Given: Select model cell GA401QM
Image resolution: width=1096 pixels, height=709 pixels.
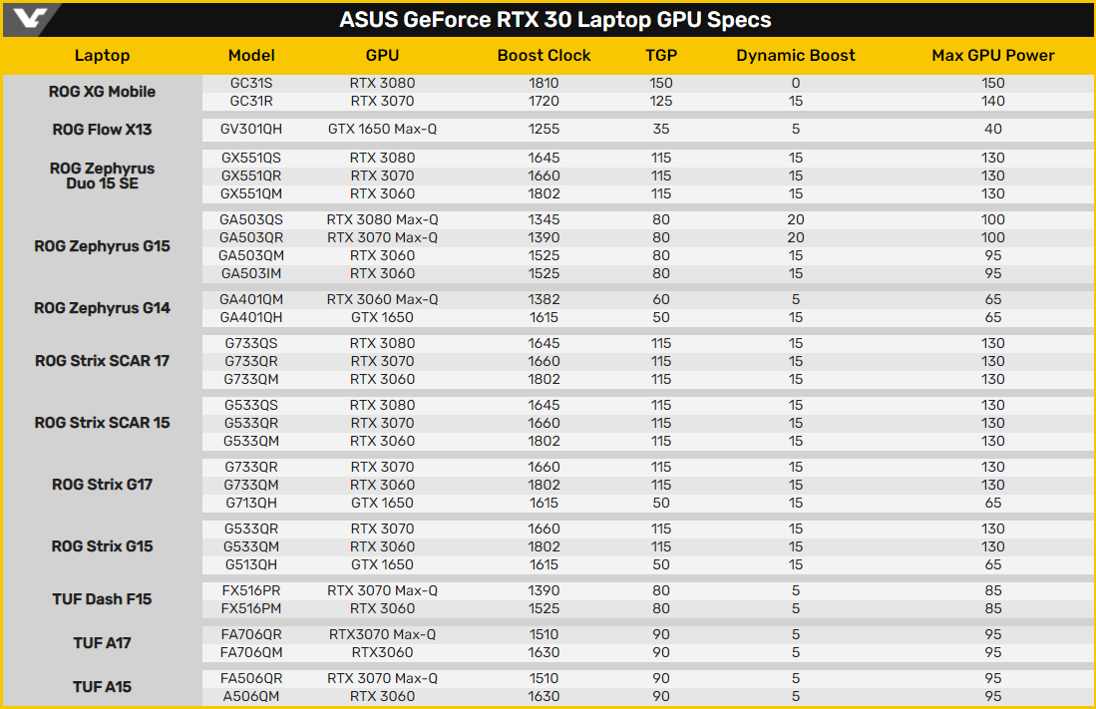Looking at the screenshot, I should coord(251,299).
